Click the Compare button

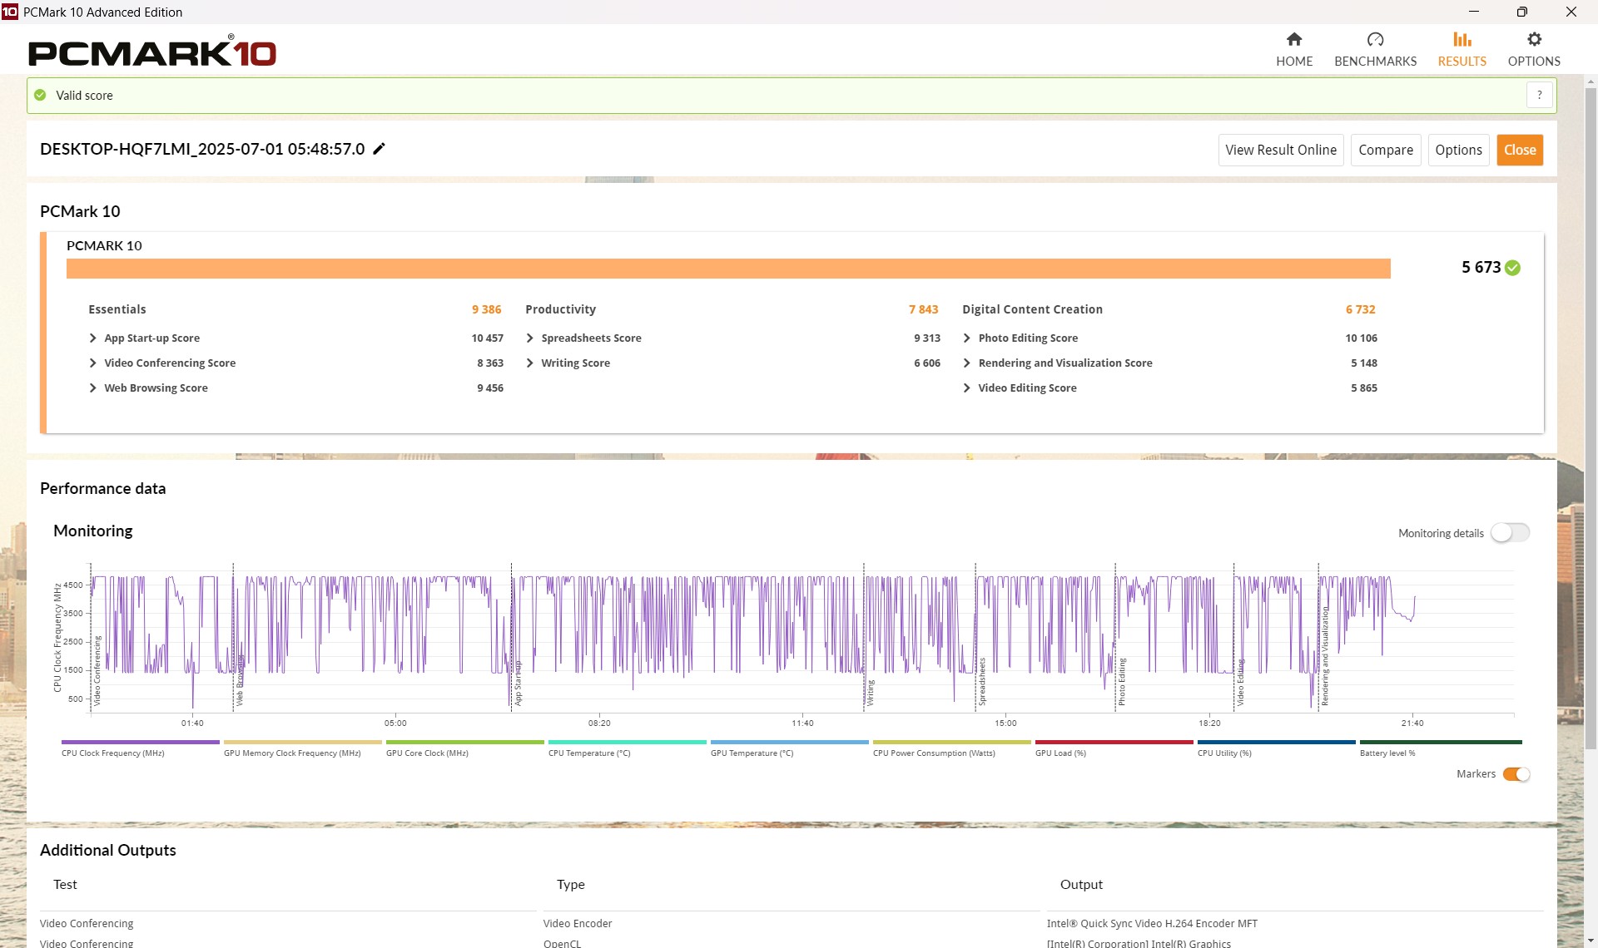point(1385,150)
